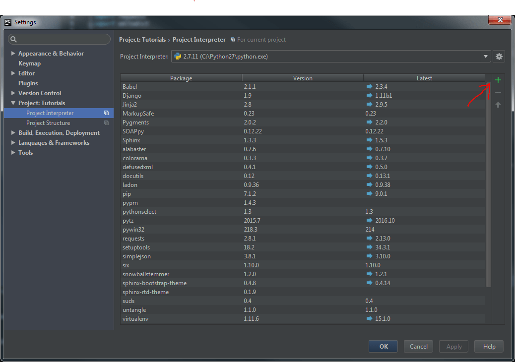Select the SOAPpy package row
The height and width of the screenshot is (362, 515).
pyautogui.click(x=303, y=131)
